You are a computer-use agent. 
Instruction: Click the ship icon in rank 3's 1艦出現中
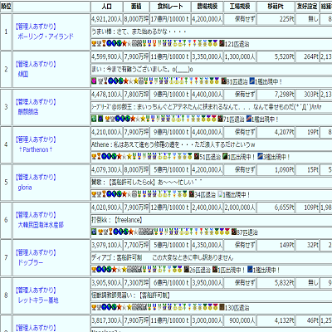point(248,119)
